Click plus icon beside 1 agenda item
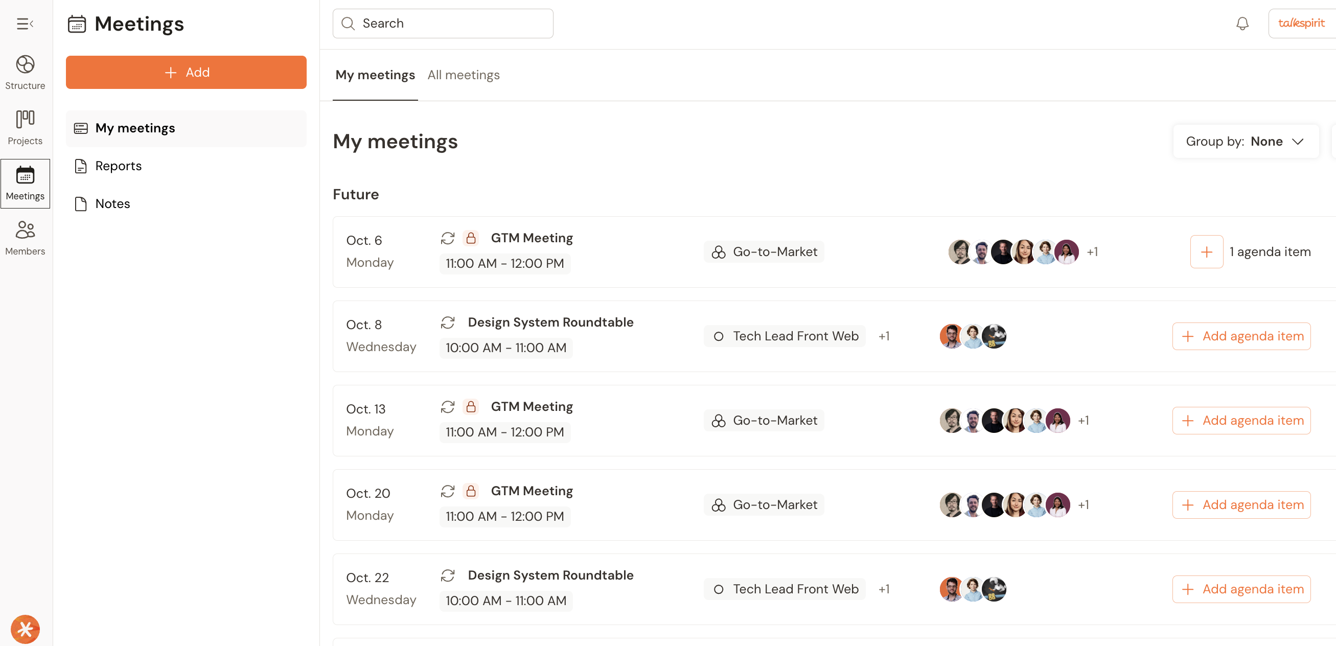The width and height of the screenshot is (1336, 646). 1206,252
